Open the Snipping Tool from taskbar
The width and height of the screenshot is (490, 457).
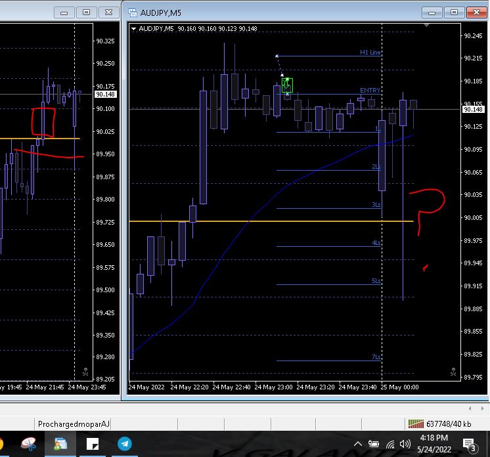point(29,444)
